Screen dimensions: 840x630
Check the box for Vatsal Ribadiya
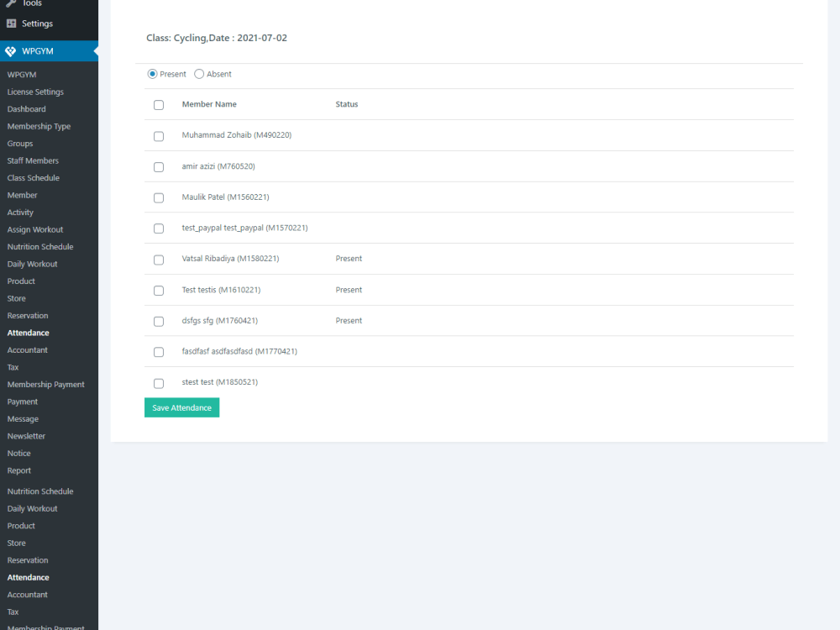tap(159, 260)
